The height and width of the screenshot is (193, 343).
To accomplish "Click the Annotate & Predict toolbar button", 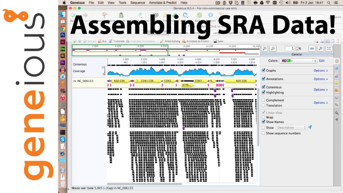I will coord(196,41).
